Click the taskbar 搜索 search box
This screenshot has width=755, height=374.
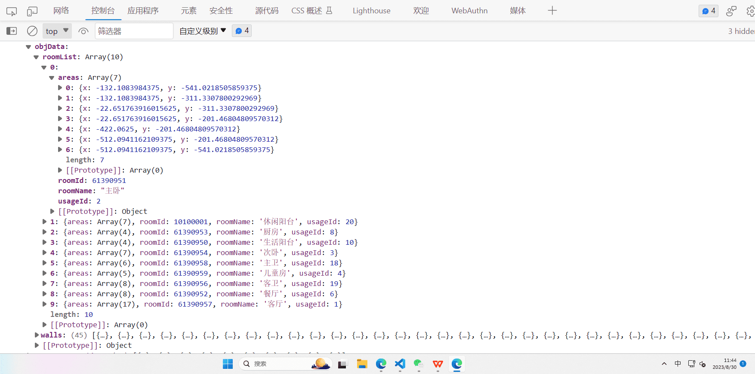(285, 364)
